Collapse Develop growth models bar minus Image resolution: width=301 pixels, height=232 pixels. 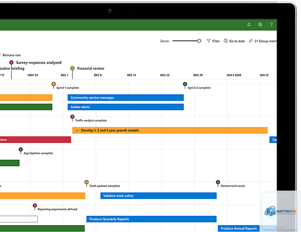pos(77,130)
